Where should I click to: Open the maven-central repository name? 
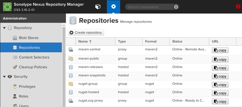89,49
